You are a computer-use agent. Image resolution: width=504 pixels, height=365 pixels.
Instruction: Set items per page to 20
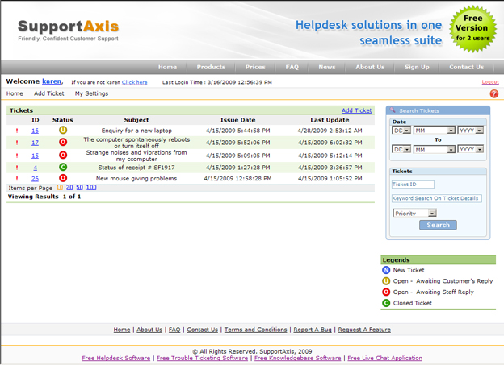click(69, 187)
